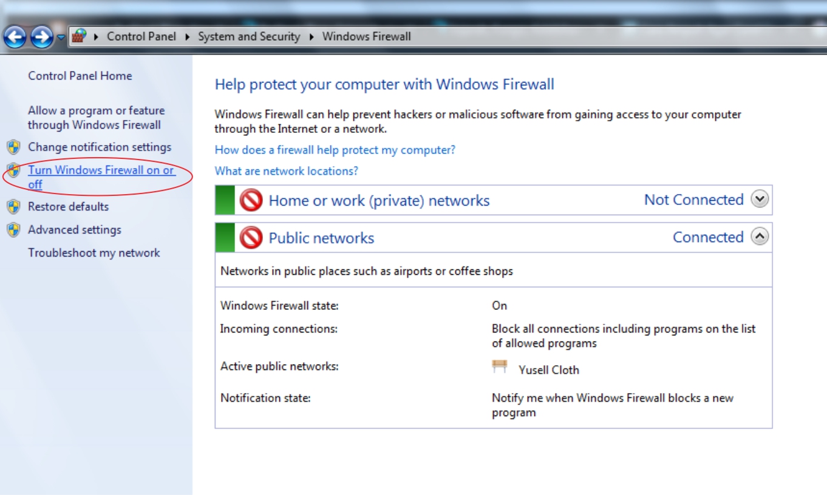The image size is (827, 495).
Task: Click the Notification state label
Action: point(265,398)
